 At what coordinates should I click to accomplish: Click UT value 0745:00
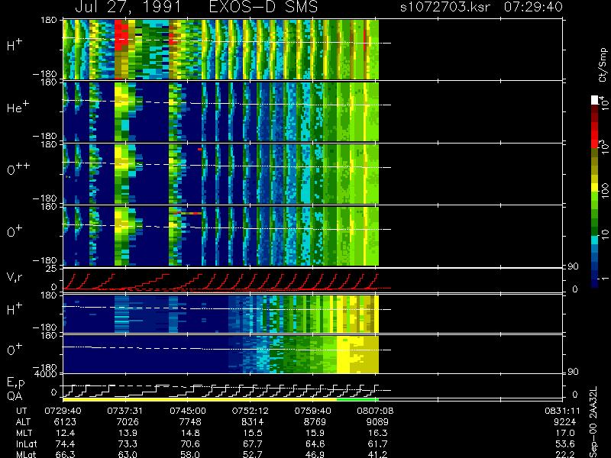pyautogui.click(x=187, y=411)
